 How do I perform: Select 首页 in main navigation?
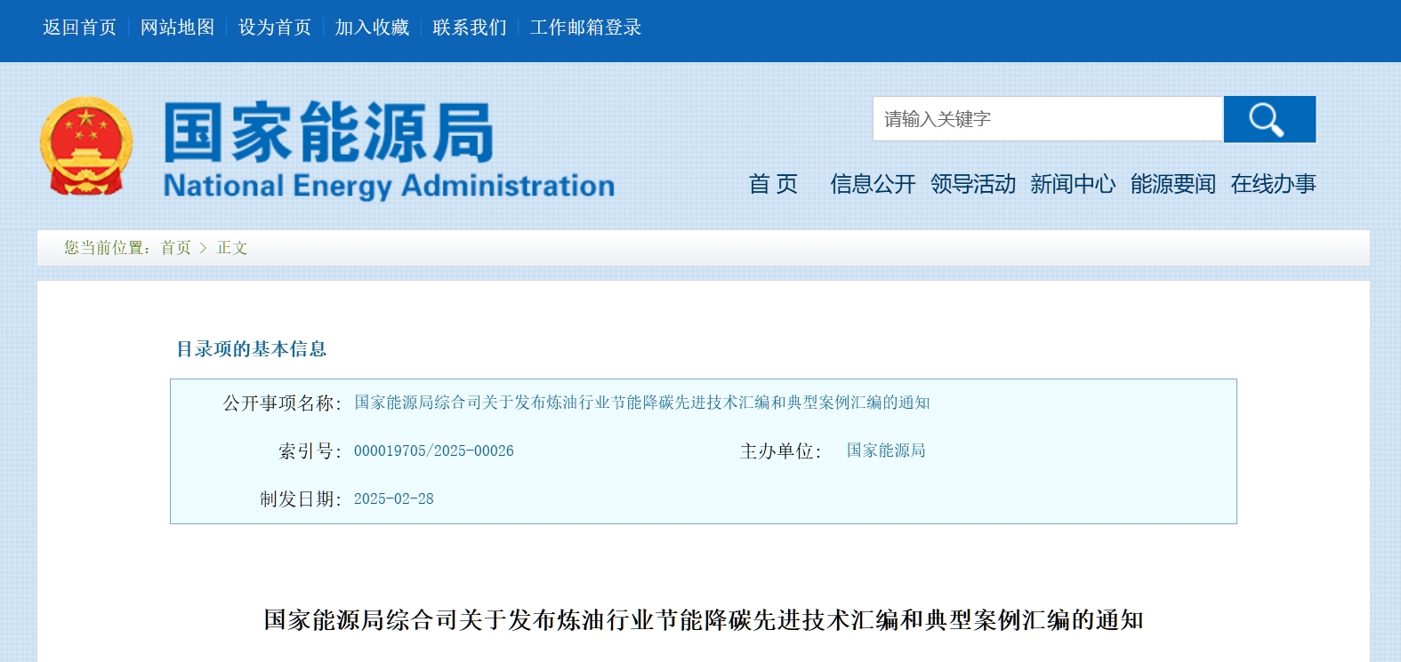pyautogui.click(x=772, y=184)
